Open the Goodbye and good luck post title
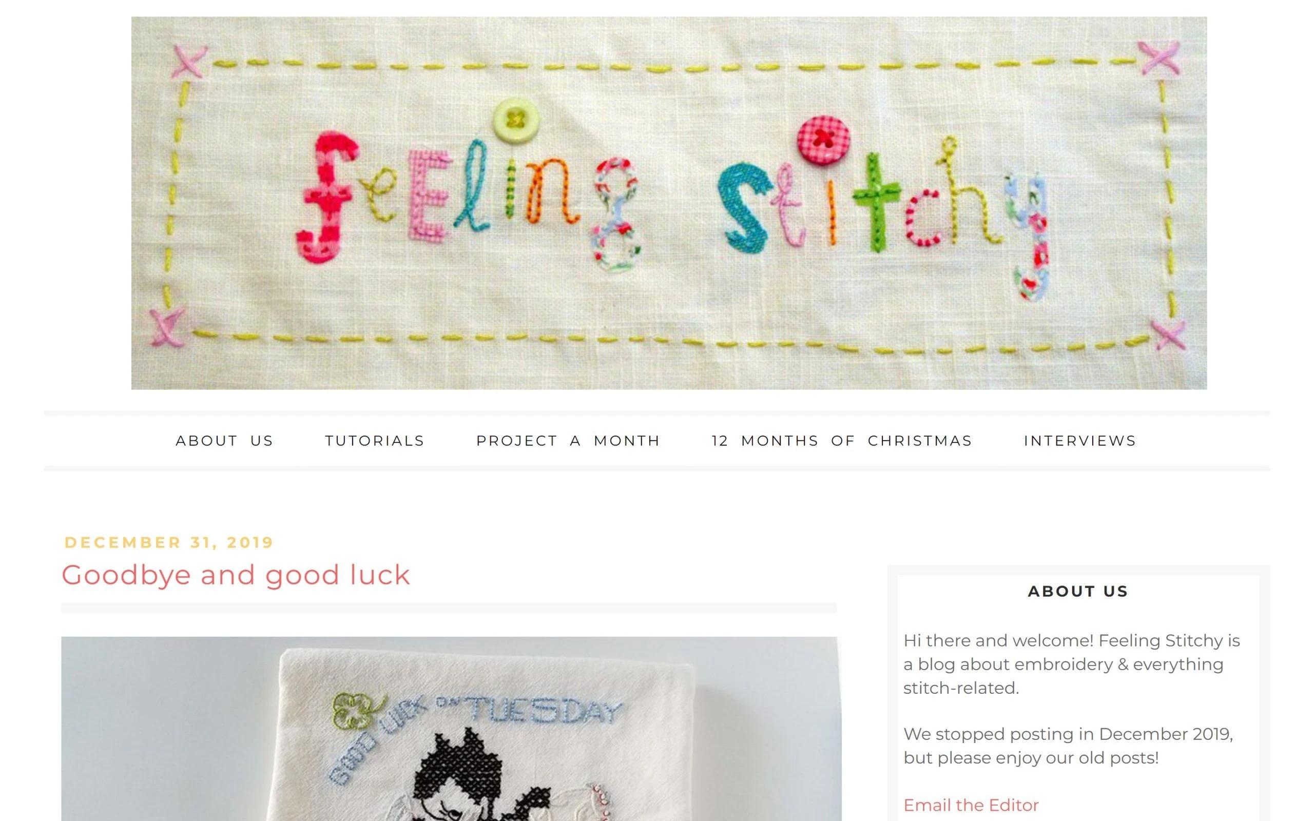This screenshot has width=1314, height=821. pos(236,575)
